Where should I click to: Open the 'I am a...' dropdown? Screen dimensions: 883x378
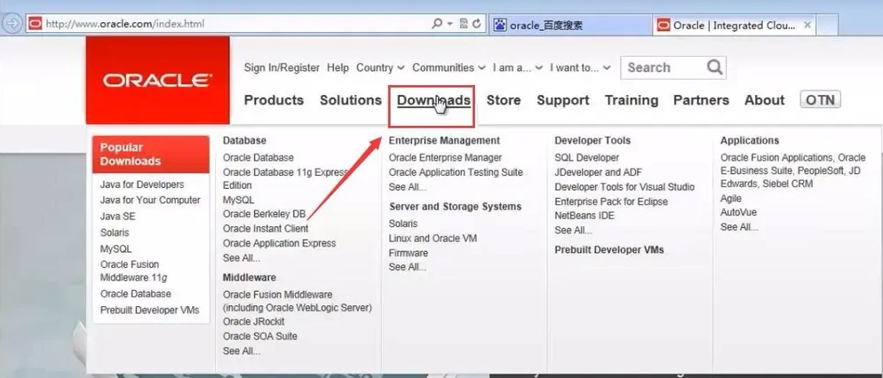517,67
